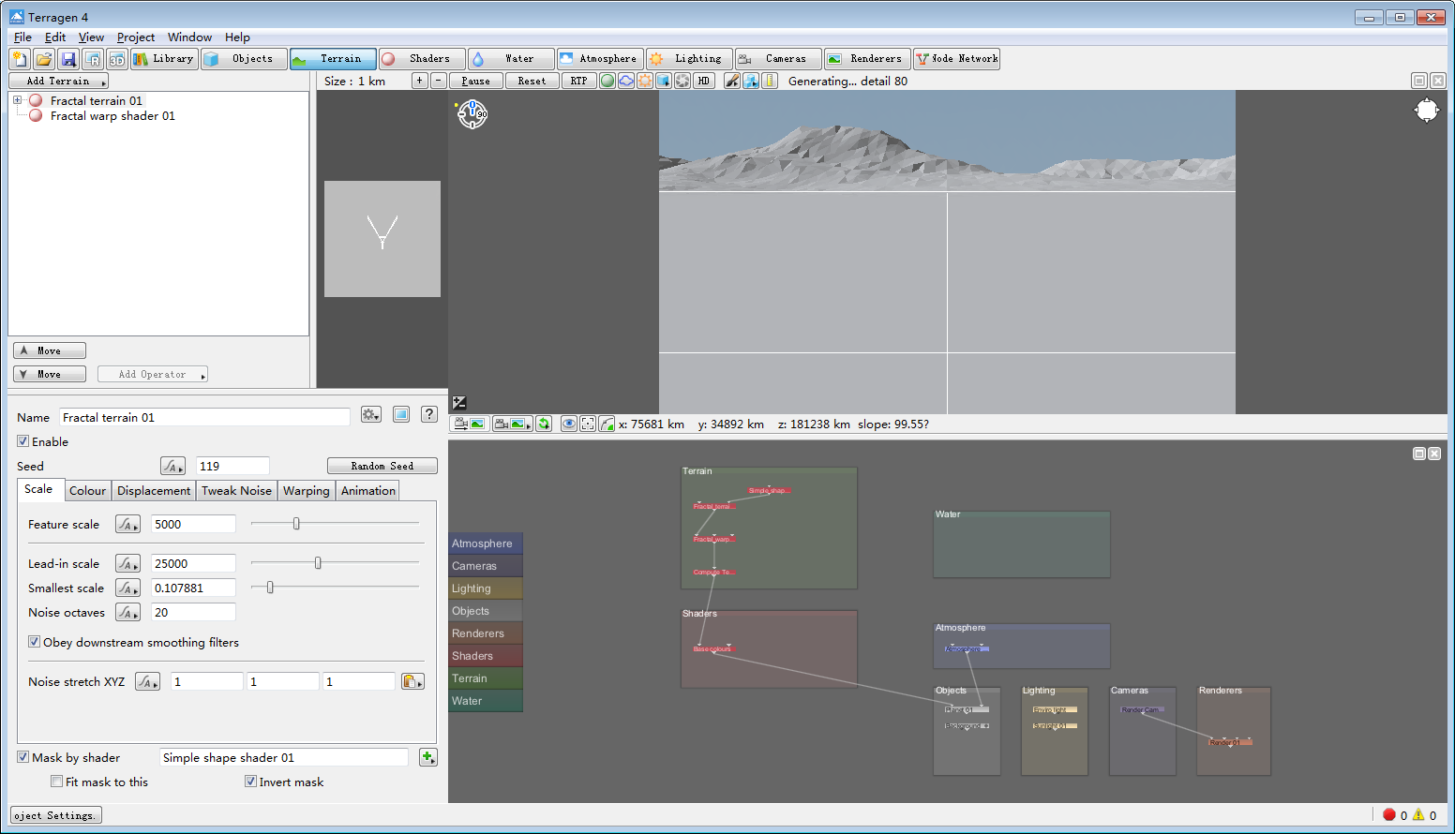The width and height of the screenshot is (1455, 834).
Task: Select the measure ruler tool
Action: coord(770,81)
